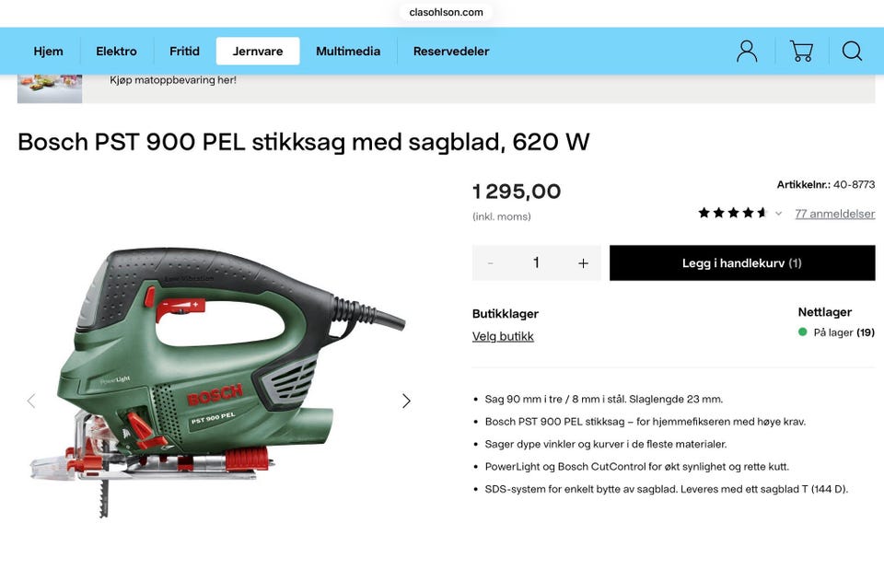The height and width of the screenshot is (570, 884).
Task: Open the Reservedeler category
Action: point(451,52)
